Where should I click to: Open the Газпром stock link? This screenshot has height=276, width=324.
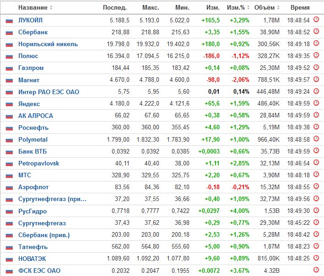coord(31,68)
